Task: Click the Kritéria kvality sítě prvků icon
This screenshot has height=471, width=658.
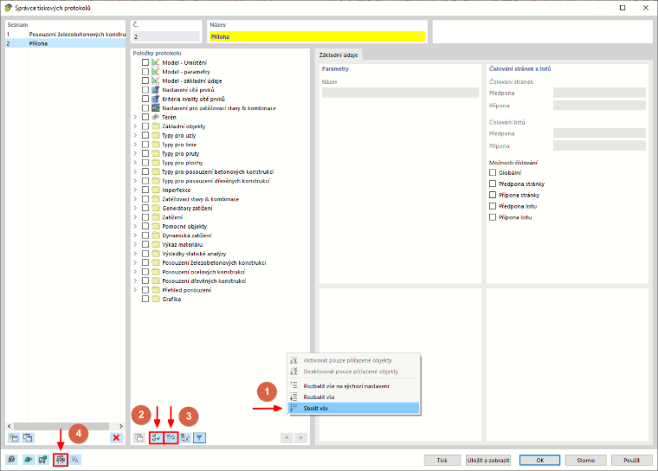Action: [156, 99]
